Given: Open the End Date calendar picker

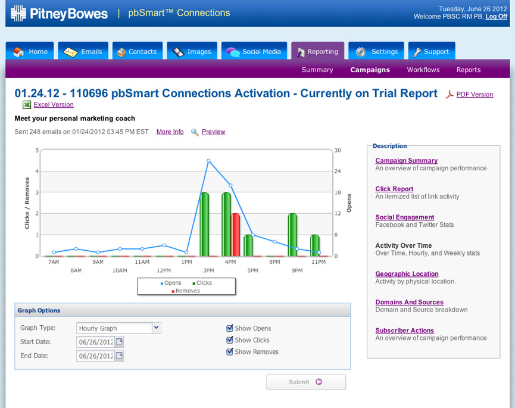Looking at the screenshot, I should (119, 356).
